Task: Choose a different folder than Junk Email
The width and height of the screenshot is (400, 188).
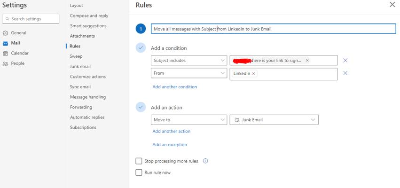Action: (x=274, y=120)
